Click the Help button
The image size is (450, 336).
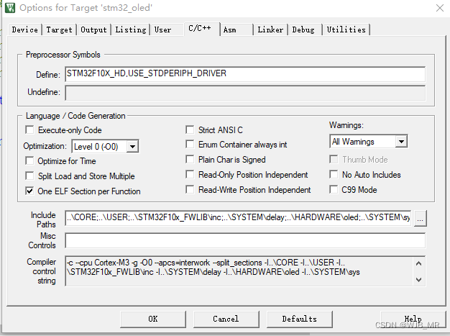coord(413,319)
